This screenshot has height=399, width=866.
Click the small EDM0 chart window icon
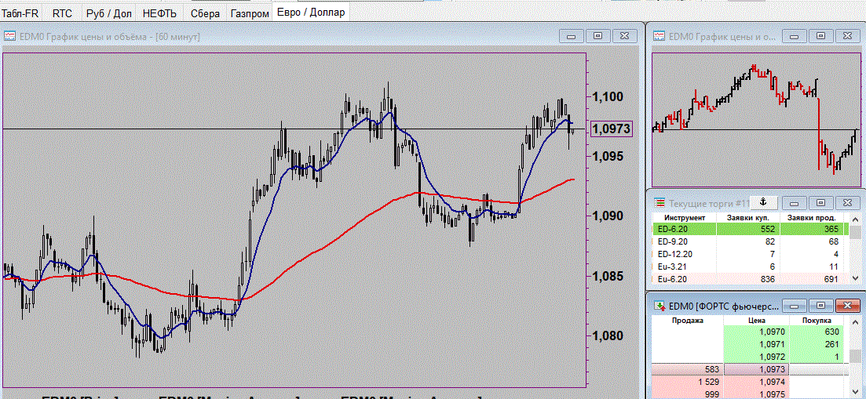[x=659, y=37]
